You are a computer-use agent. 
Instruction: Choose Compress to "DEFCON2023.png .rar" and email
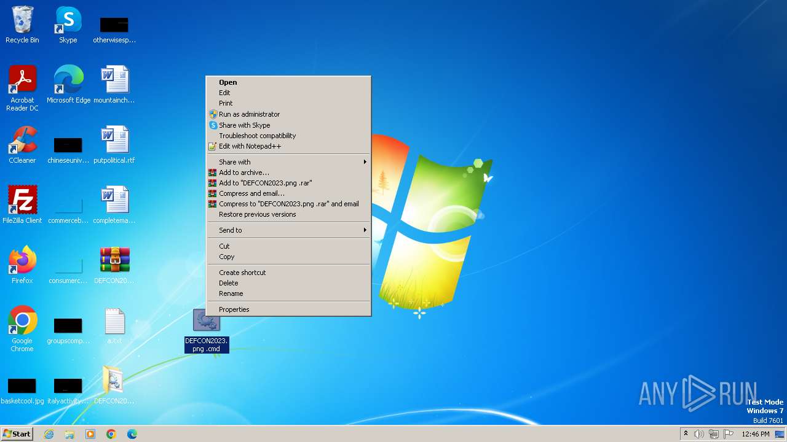(x=288, y=204)
